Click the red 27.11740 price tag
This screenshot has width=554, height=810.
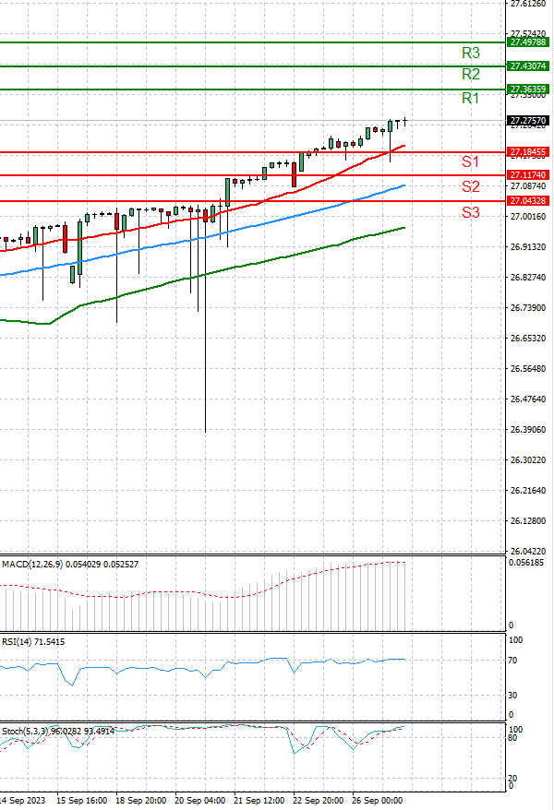(x=529, y=174)
